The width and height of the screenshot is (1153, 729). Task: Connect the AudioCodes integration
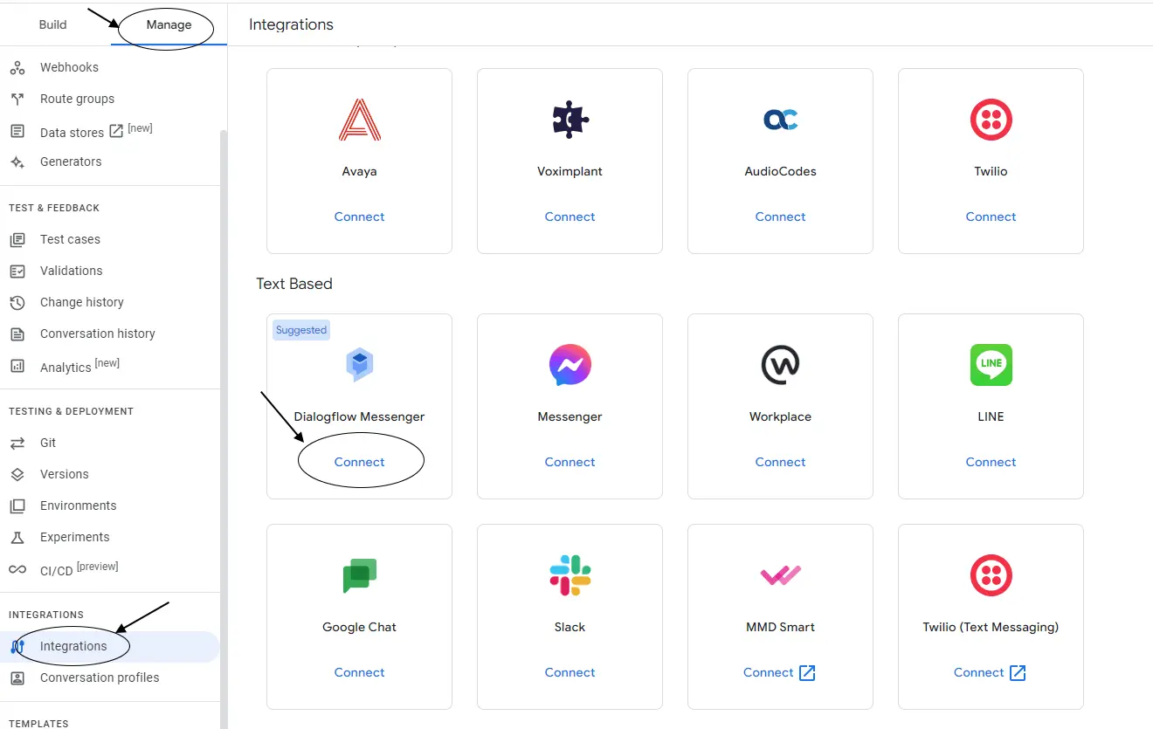[780, 217]
